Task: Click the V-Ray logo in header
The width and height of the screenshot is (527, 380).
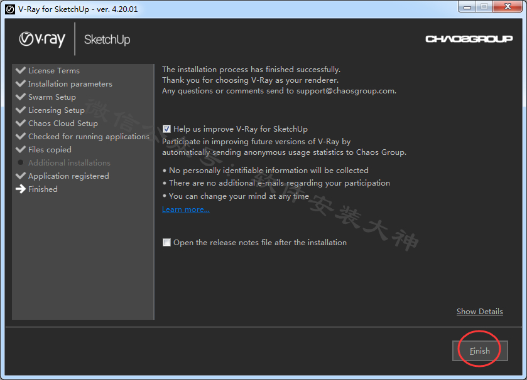Action: tap(42, 40)
